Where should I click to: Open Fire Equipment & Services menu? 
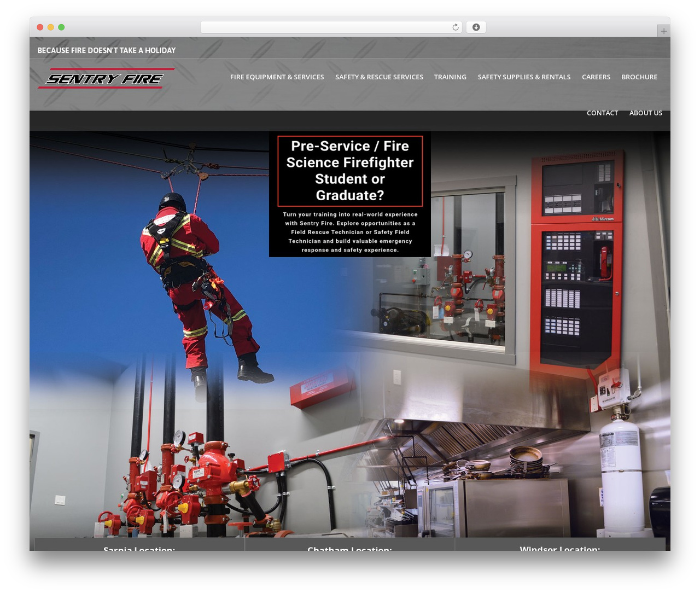[277, 77]
